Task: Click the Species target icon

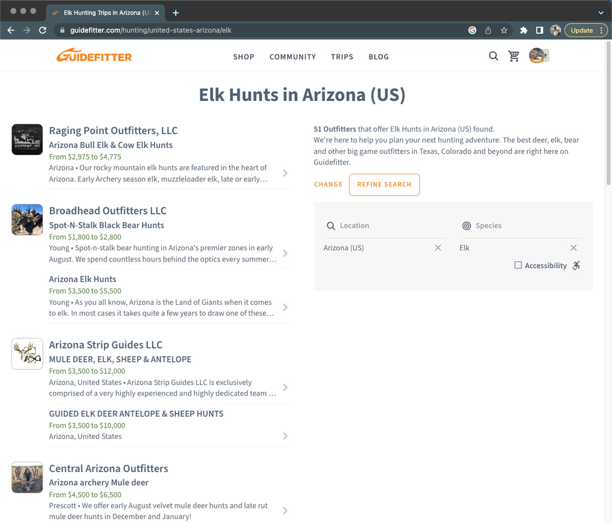Action: tap(467, 226)
